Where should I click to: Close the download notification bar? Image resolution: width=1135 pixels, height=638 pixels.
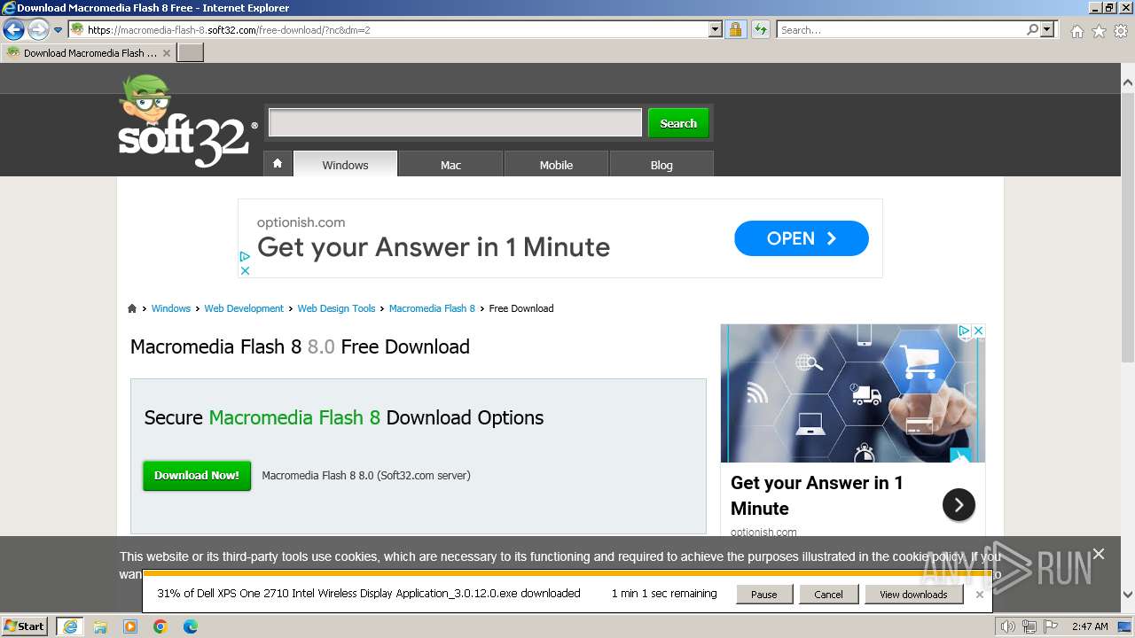pyautogui.click(x=979, y=595)
